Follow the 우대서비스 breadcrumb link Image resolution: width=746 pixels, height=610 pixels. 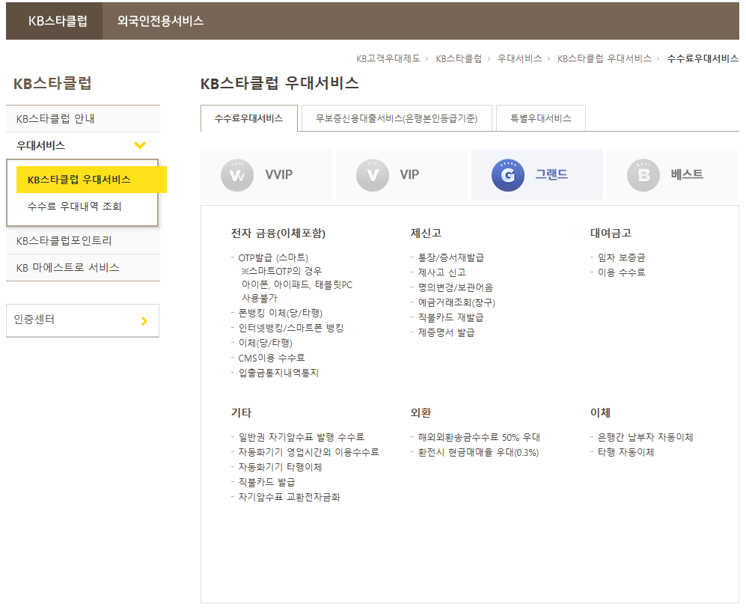(519, 58)
